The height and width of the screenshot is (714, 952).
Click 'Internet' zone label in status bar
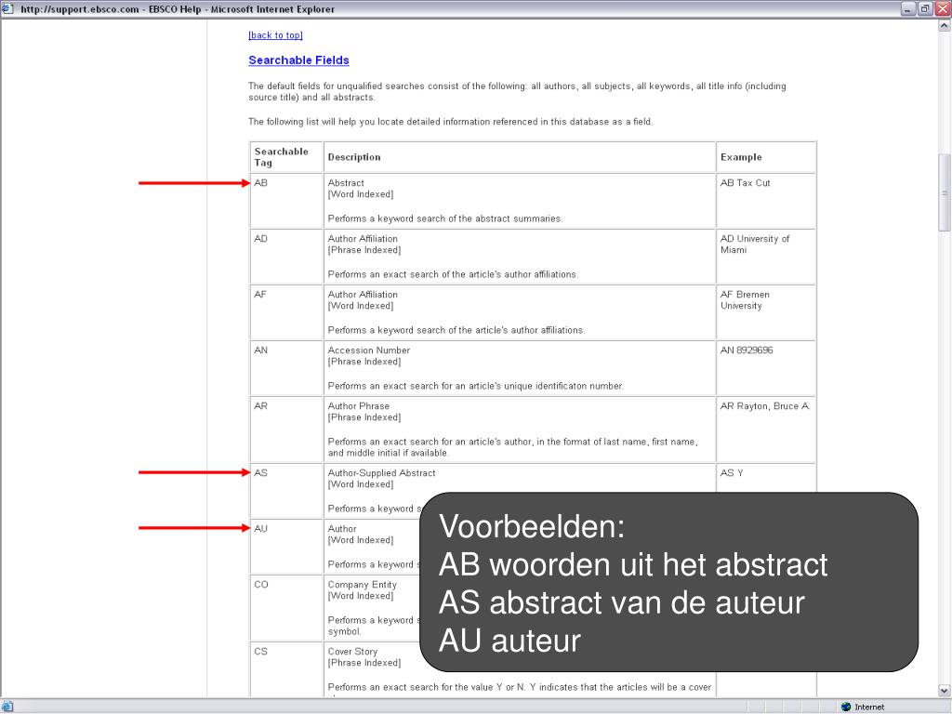click(x=869, y=707)
